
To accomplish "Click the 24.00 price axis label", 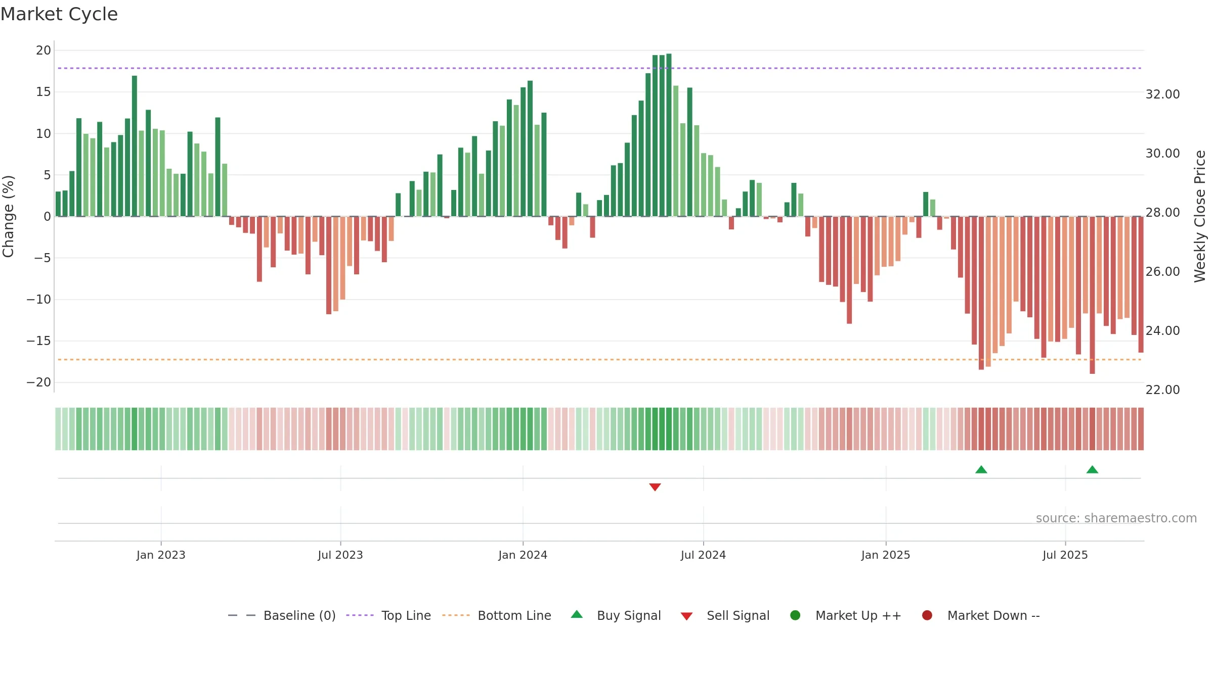I will click(x=1162, y=331).
